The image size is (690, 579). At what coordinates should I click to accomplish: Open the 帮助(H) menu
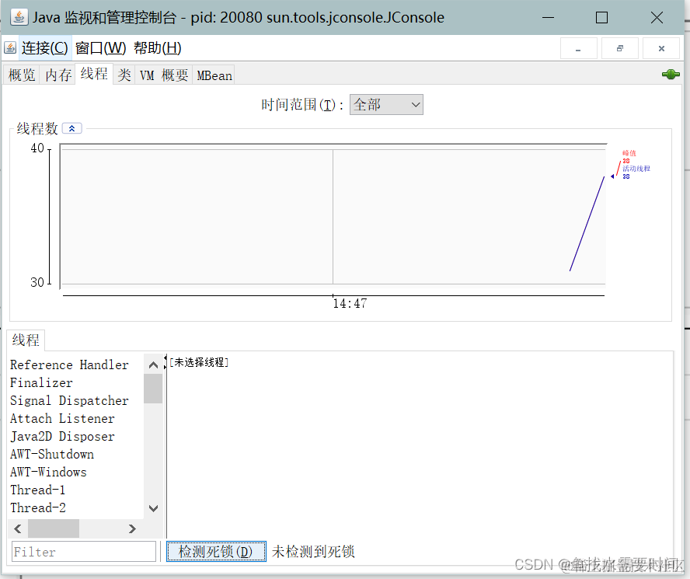[158, 48]
